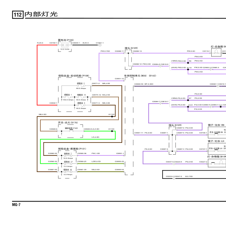This screenshot has height=225, width=226.
Task: Click the 熔断丝 3 fuse symbol
Action: 81,105
